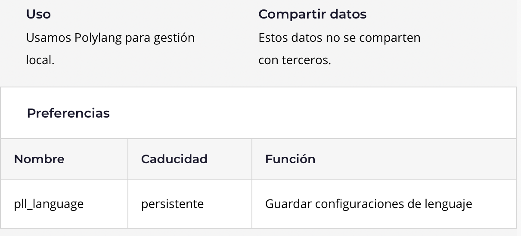Click the Preferencias section header

(x=68, y=113)
